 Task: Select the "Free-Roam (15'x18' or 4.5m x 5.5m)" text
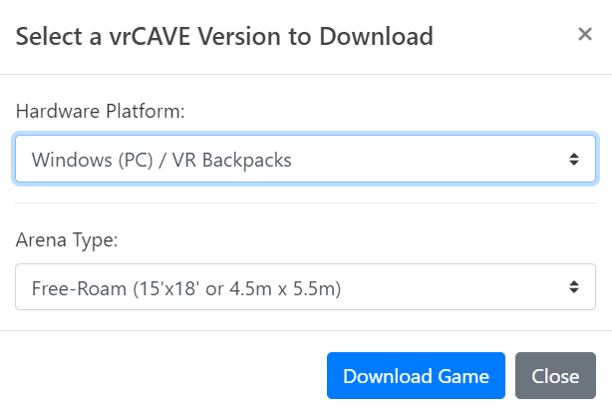186,287
